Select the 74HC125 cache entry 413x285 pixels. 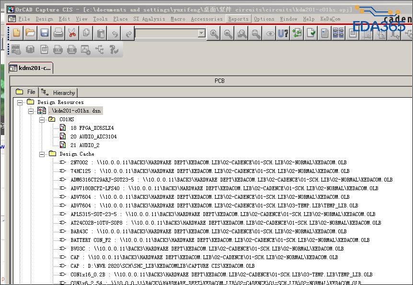click(210, 171)
